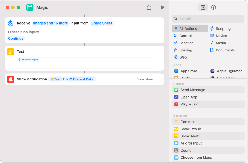
Task: Add the Choose from Menu action
Action: pyautogui.click(x=208, y=157)
